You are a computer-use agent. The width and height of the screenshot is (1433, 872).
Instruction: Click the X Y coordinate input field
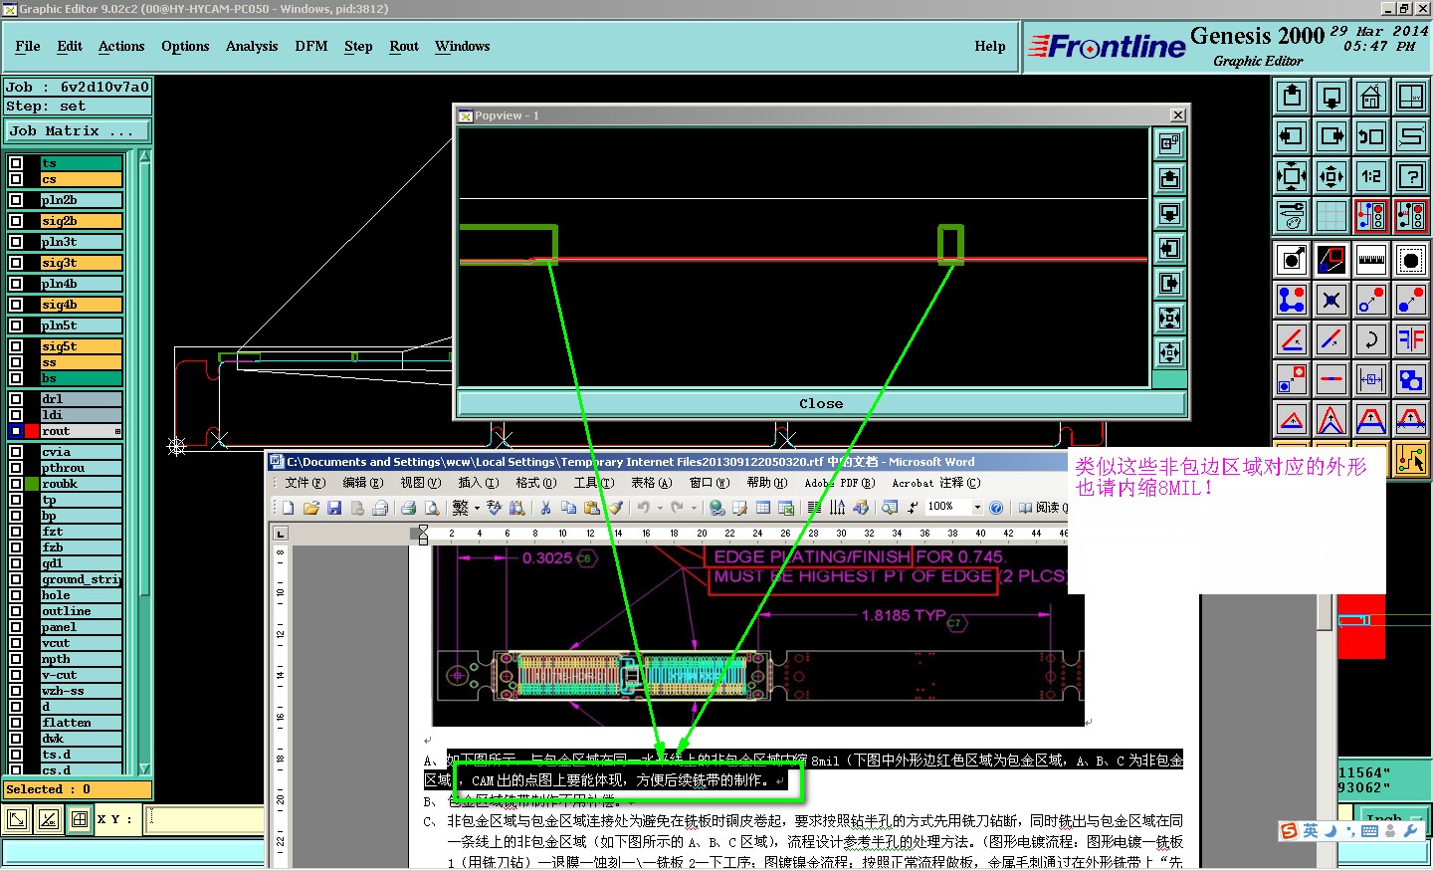click(x=205, y=819)
